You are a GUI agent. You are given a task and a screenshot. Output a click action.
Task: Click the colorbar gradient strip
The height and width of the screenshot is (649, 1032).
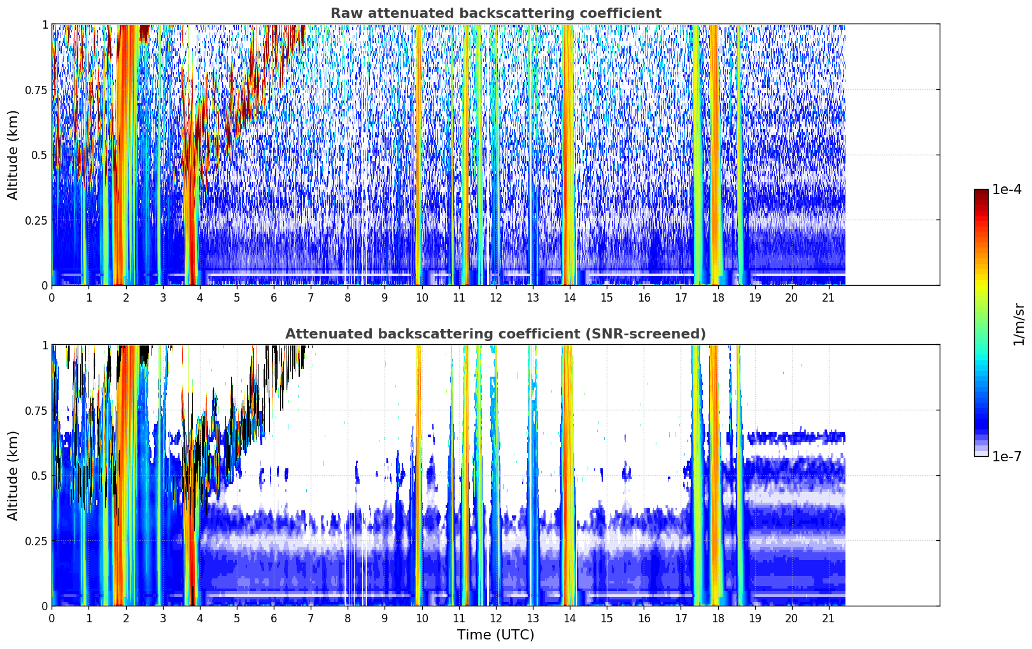(981, 323)
